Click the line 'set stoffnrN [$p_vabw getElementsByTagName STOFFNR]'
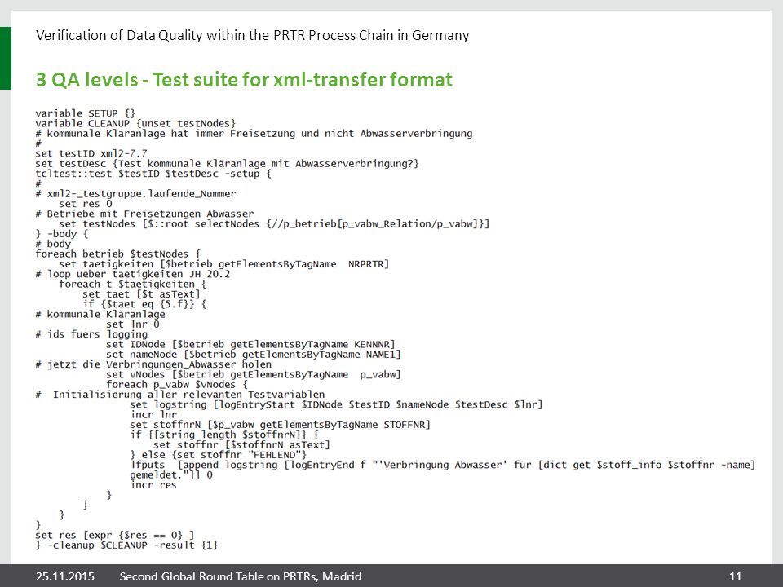Image resolution: width=783 pixels, height=587 pixels. (280, 425)
